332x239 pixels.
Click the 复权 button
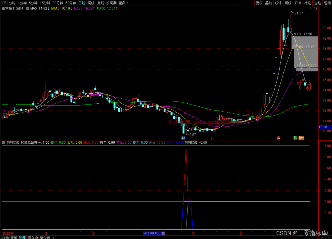point(259,3)
